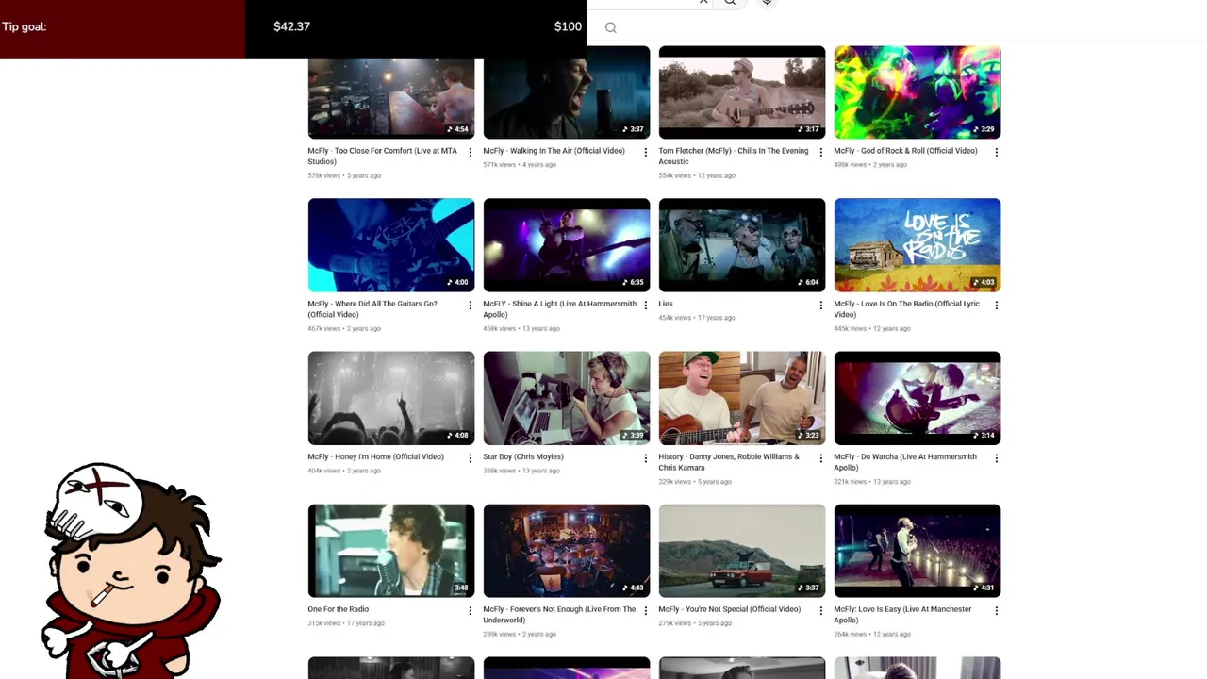The image size is (1207, 679).
Task: Open title link McFly - Do Watcha
Action: (905, 461)
